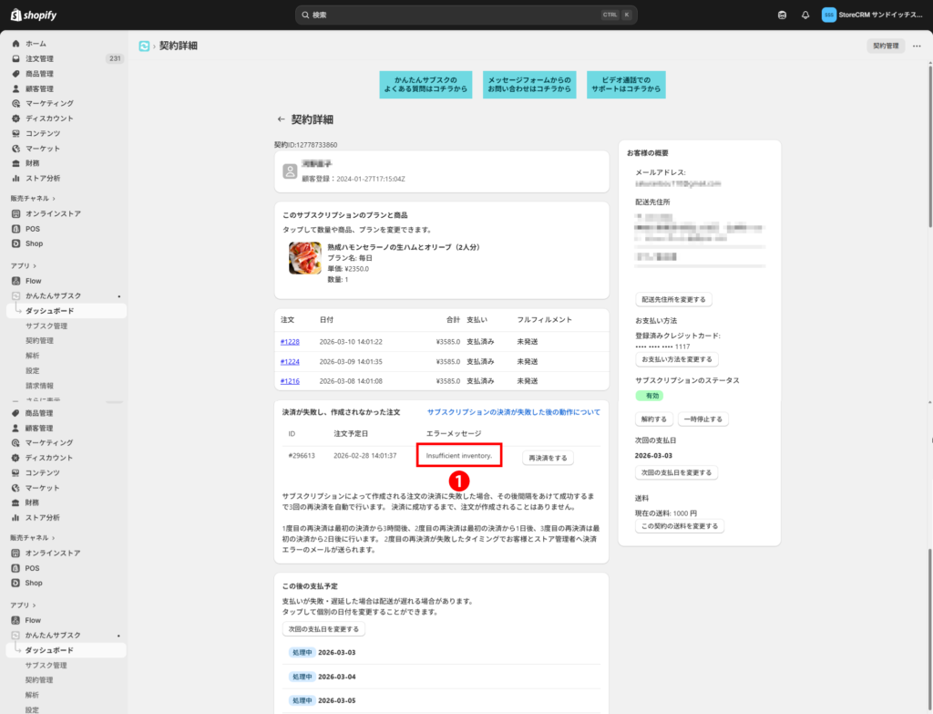Open サブスク管理 in the app submenu
This screenshot has height=714, width=933.
pos(46,326)
